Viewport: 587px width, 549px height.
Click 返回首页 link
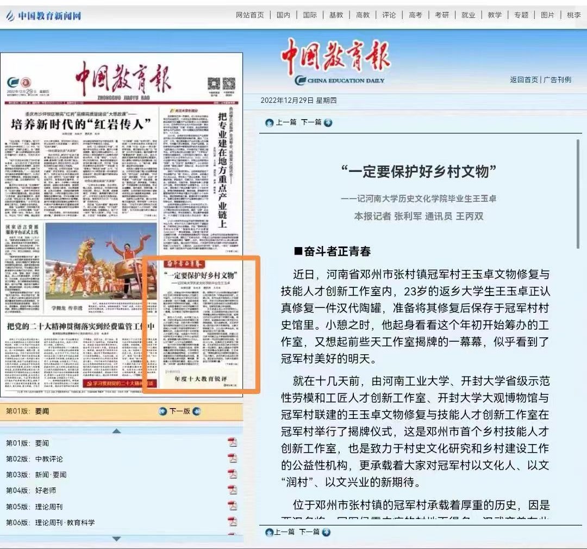pyautogui.click(x=523, y=79)
